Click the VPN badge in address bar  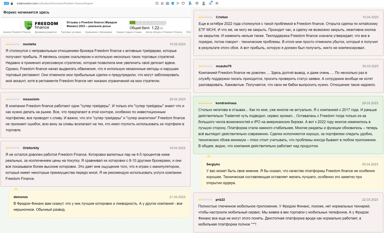pos(7,3)
